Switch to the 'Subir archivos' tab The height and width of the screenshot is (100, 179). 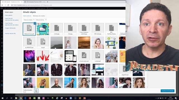[27, 16]
